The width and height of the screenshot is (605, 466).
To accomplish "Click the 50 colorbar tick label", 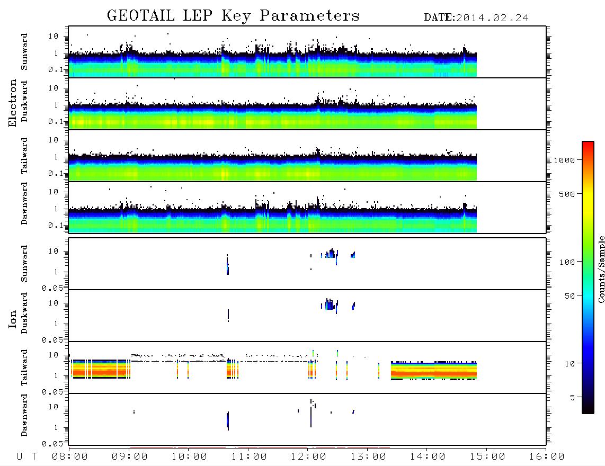I will (x=570, y=296).
